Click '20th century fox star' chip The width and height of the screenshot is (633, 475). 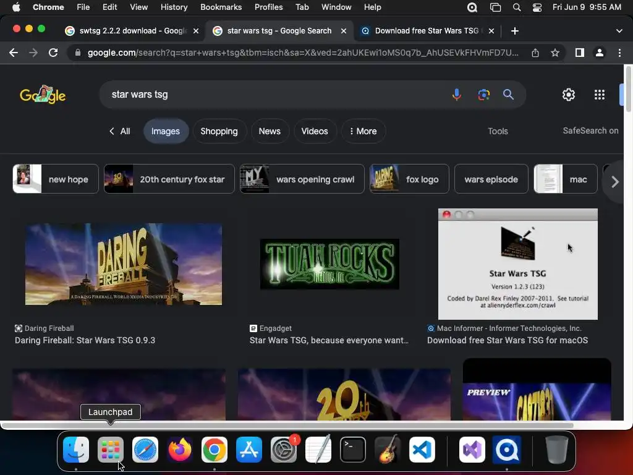[x=169, y=179]
